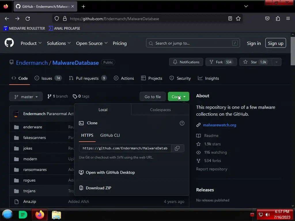
Task: Open the Firefox hamburger menu
Action: [288, 18]
